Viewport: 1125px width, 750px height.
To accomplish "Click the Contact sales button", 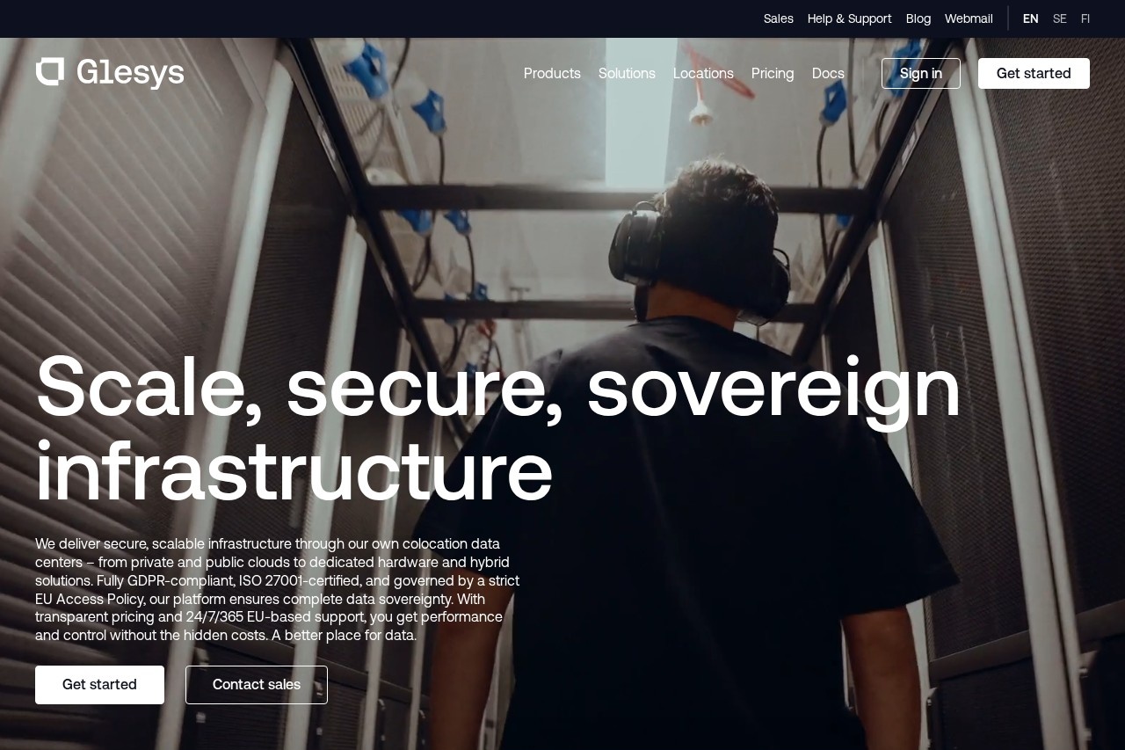I will point(257,685).
